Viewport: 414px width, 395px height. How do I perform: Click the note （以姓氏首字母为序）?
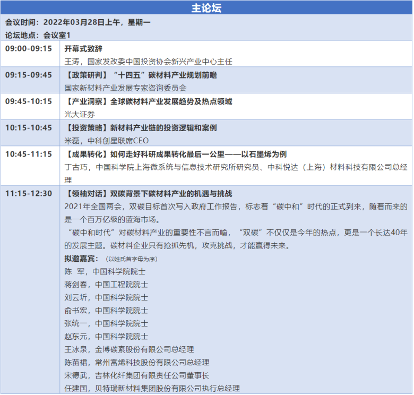(x=131, y=259)
